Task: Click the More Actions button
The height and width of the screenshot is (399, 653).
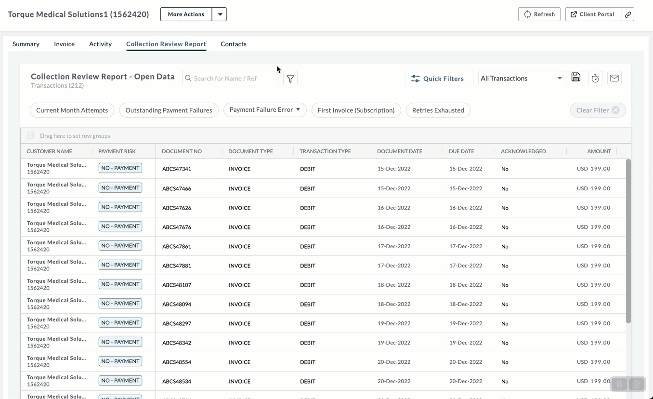Action: 186,14
